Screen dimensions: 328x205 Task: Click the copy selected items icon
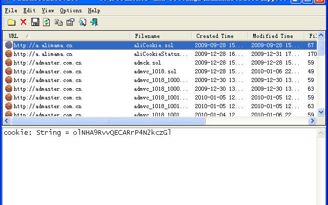pyautogui.click(x=58, y=22)
